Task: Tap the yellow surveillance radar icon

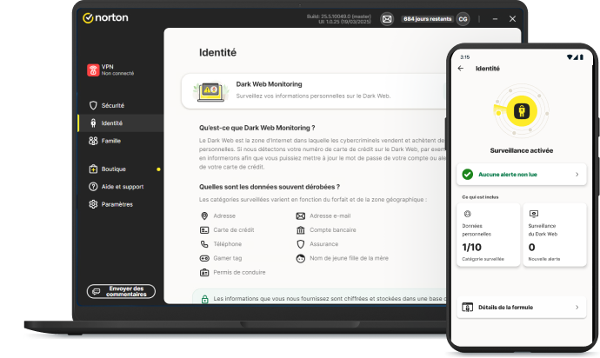Action: click(x=522, y=111)
